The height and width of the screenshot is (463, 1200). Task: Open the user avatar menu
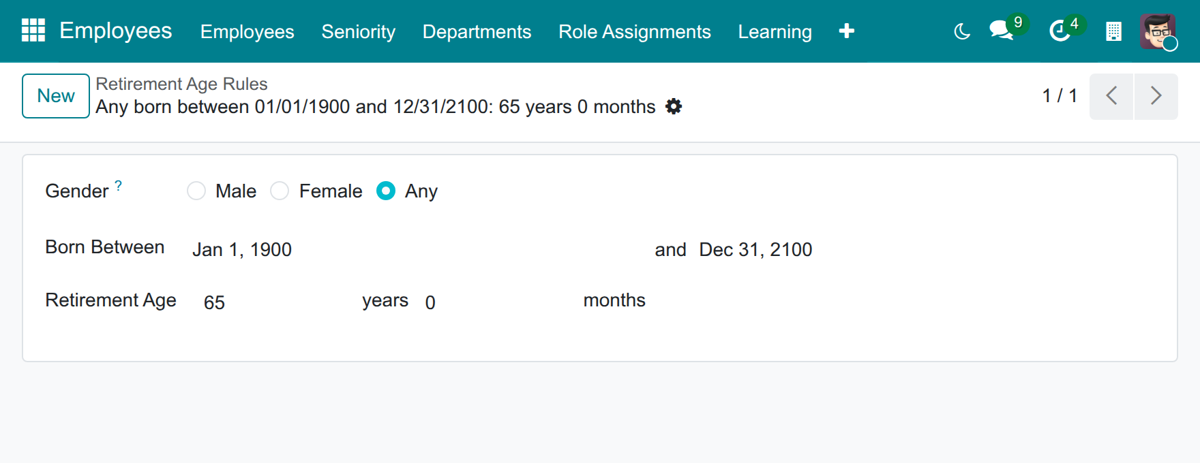1157,31
